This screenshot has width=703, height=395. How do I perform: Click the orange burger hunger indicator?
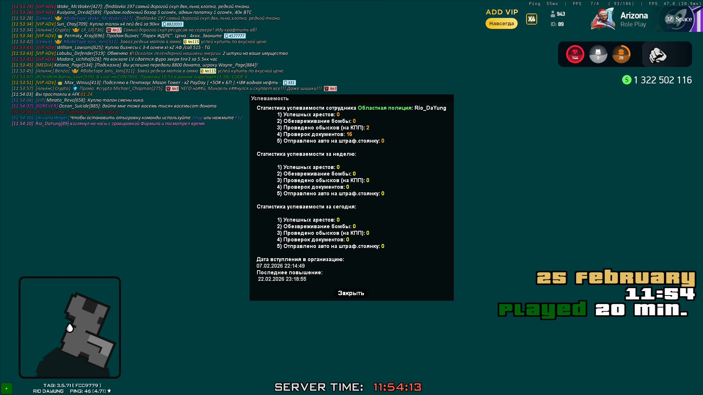coord(621,54)
